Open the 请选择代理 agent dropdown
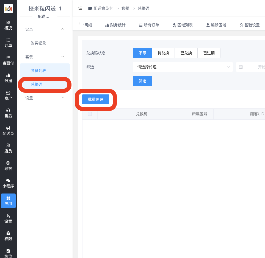 point(183,67)
